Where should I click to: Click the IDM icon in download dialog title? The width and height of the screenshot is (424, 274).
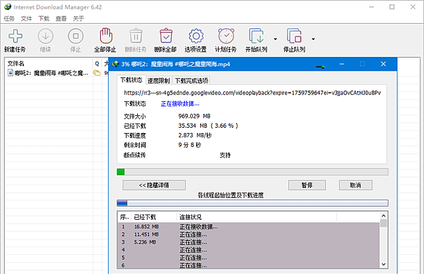(x=116, y=64)
